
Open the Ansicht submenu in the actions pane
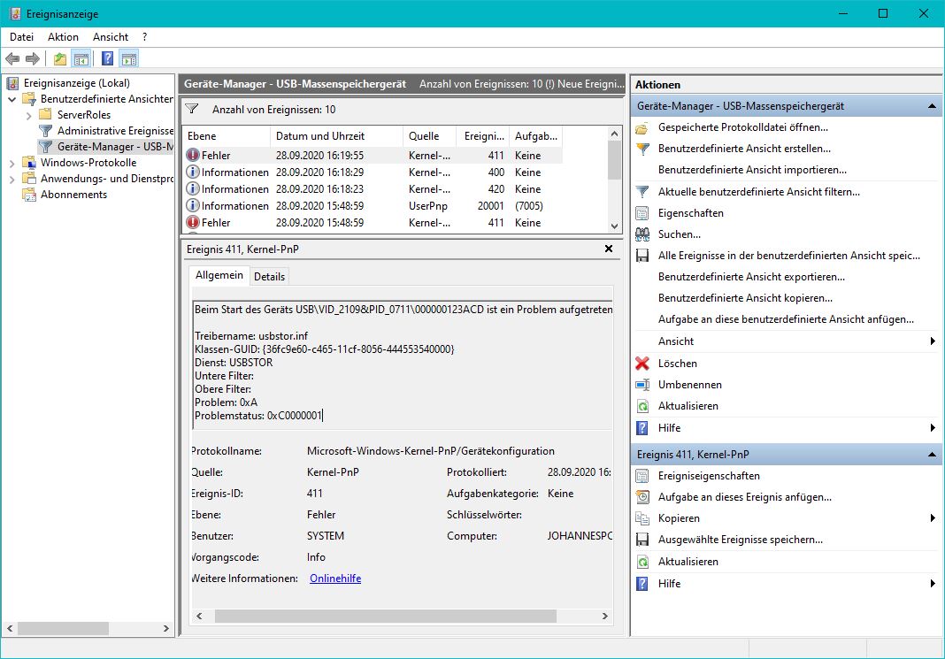(676, 341)
